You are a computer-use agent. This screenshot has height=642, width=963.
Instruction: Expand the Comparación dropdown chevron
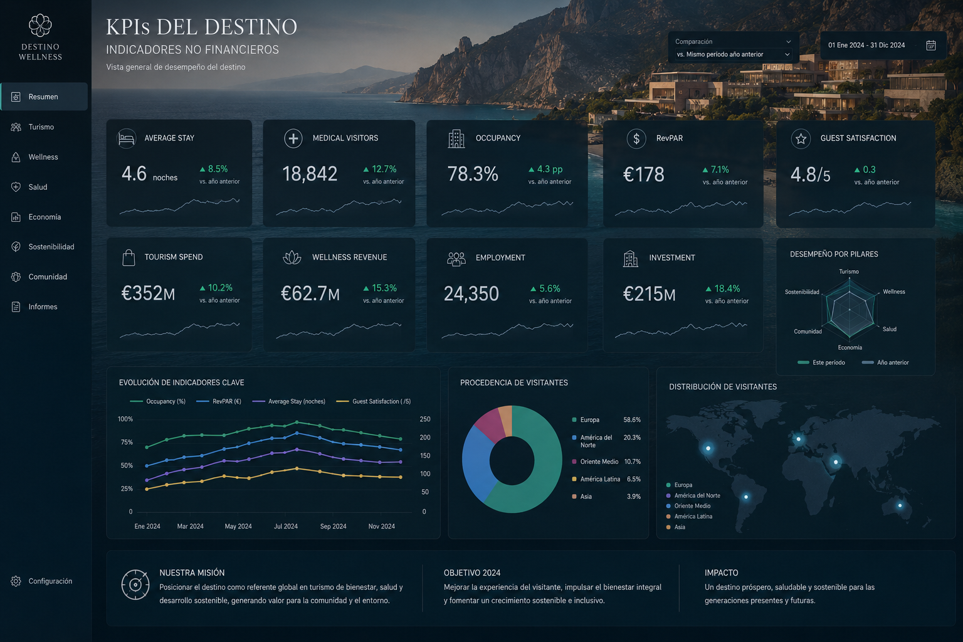(x=788, y=42)
